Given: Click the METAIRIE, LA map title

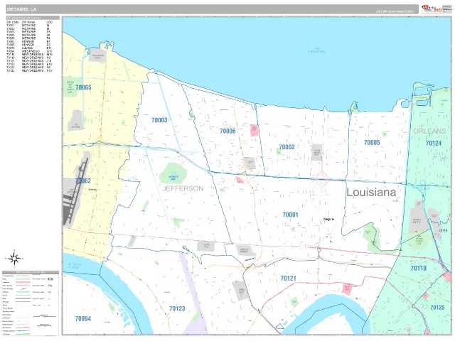Looking at the screenshot, I should click(x=22, y=9).
